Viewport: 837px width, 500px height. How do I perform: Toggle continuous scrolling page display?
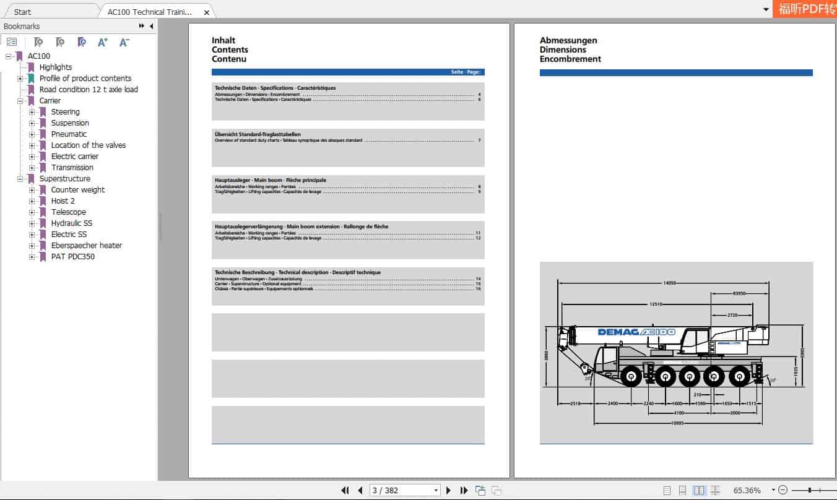(x=683, y=490)
